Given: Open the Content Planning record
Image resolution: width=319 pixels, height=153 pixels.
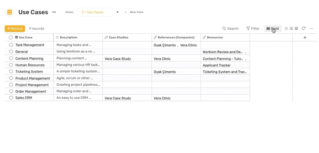Looking at the screenshot, I should tap(29, 58).
